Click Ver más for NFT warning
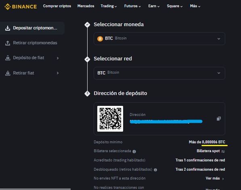This screenshot has width=241, height=190. click(215, 178)
